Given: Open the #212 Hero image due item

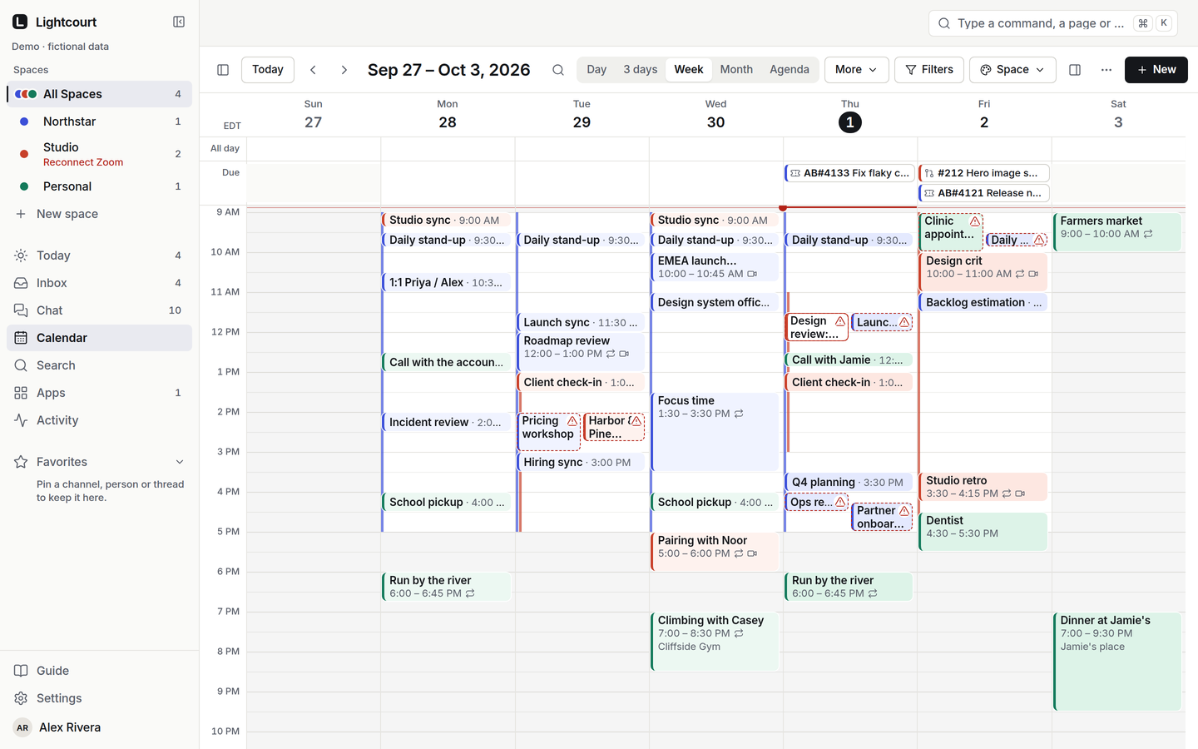Looking at the screenshot, I should click(984, 173).
